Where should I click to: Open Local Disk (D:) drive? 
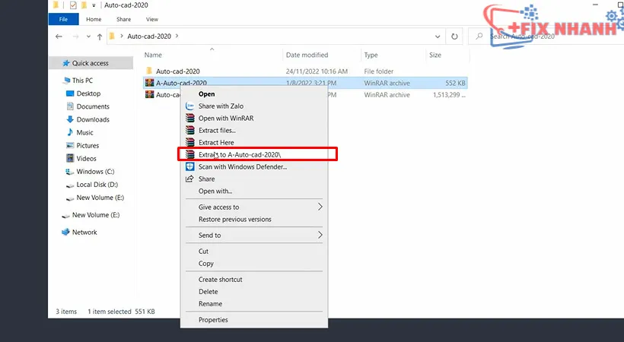tap(97, 185)
